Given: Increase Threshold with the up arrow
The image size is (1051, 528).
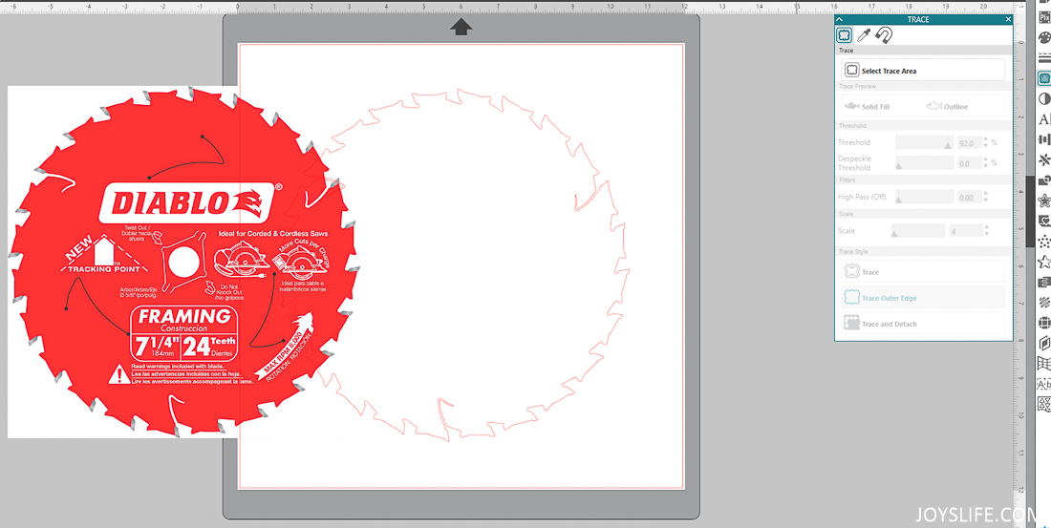Looking at the screenshot, I should (985, 140).
